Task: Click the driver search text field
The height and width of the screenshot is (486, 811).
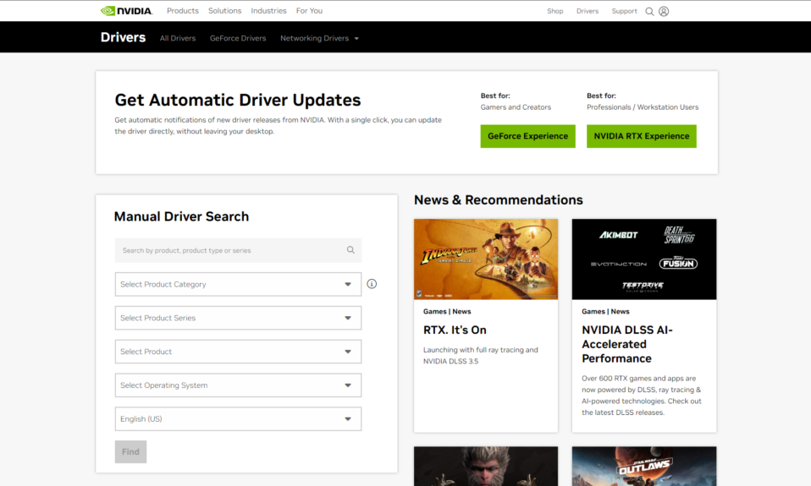Action: point(238,250)
